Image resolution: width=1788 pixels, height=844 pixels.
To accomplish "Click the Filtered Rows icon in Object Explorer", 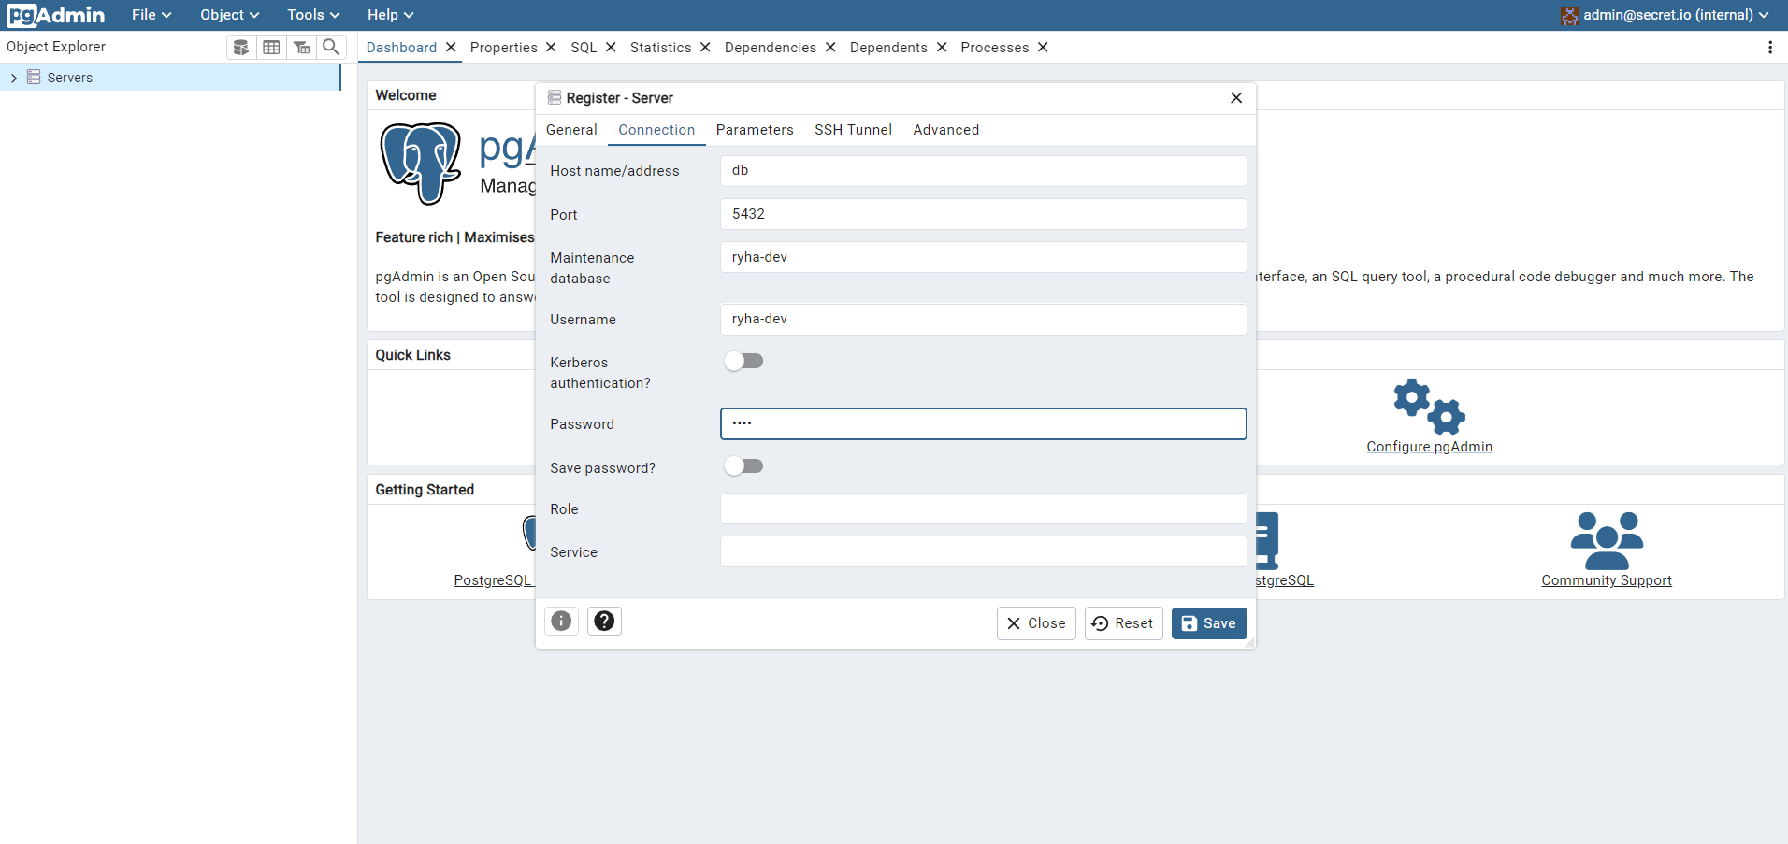I will (x=301, y=47).
